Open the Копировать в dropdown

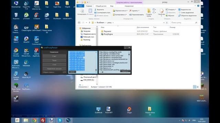point(120,14)
